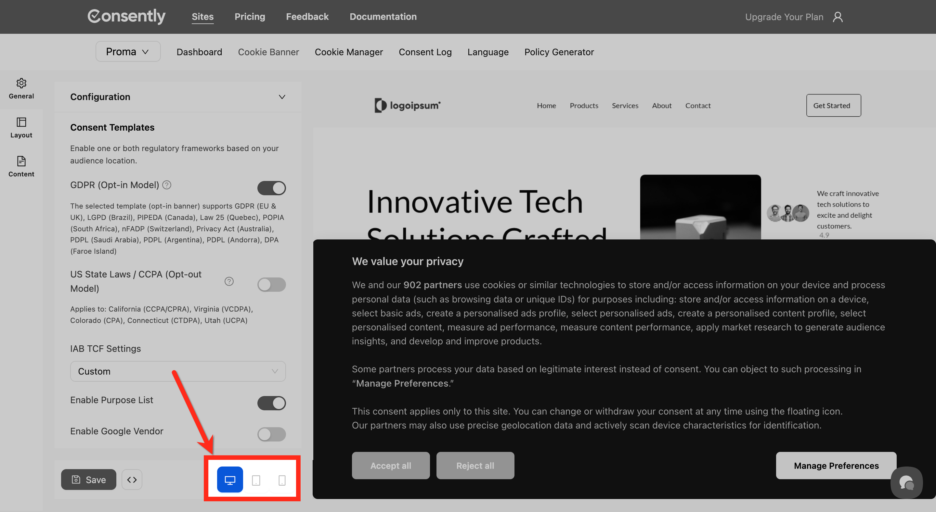Open the Content document icon
Viewport: 936px width, 512px height.
(x=21, y=161)
